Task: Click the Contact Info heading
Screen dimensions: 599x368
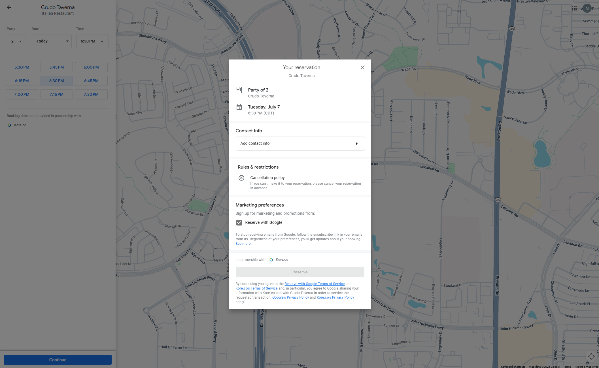Action: tap(249, 131)
